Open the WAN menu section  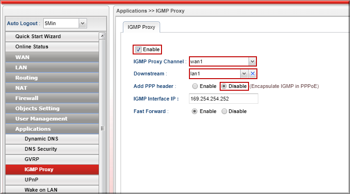coord(51,57)
